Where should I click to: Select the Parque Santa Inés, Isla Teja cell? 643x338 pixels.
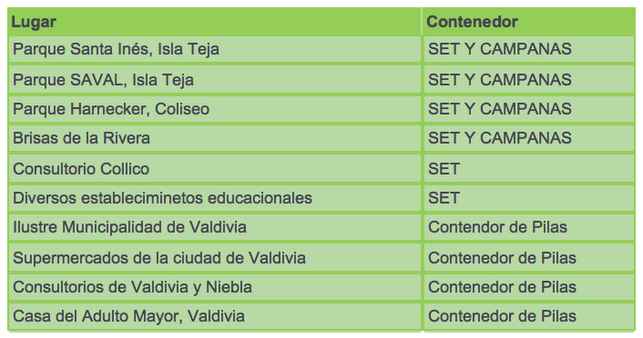coord(214,49)
